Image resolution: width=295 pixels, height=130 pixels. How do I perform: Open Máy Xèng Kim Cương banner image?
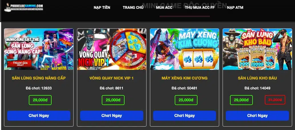[x=185, y=49]
